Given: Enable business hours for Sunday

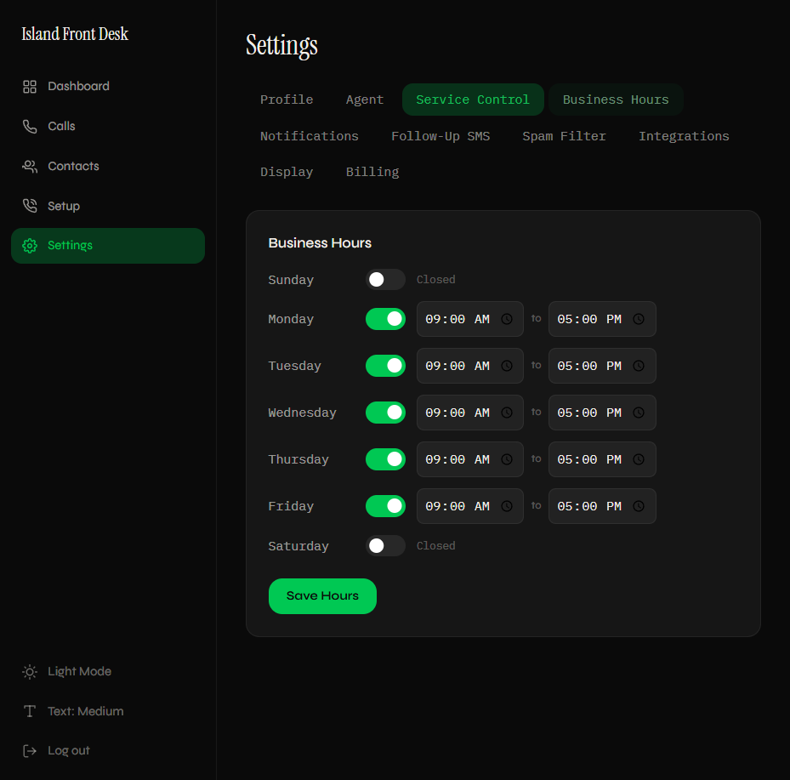Looking at the screenshot, I should 384,279.
